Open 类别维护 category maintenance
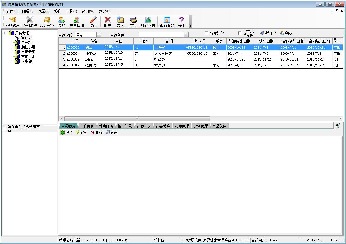Viewport: 346px width, 244px height. [30, 22]
